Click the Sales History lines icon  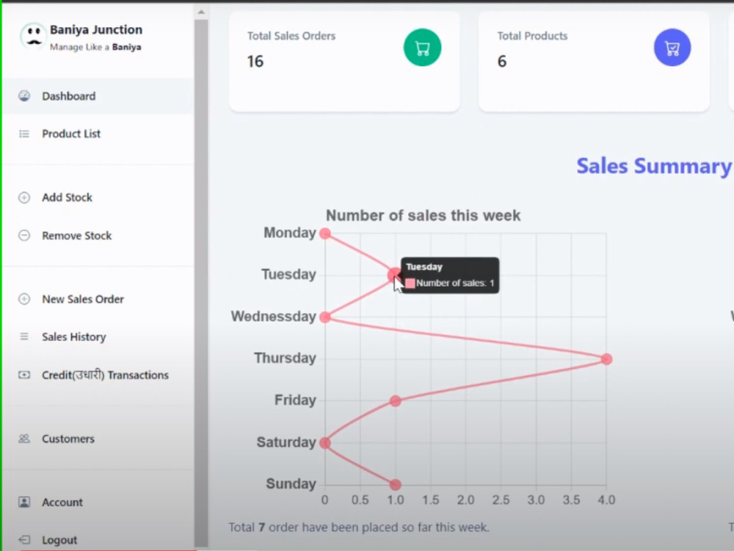(x=24, y=336)
